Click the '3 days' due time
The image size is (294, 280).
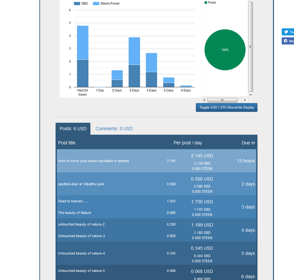(248, 207)
